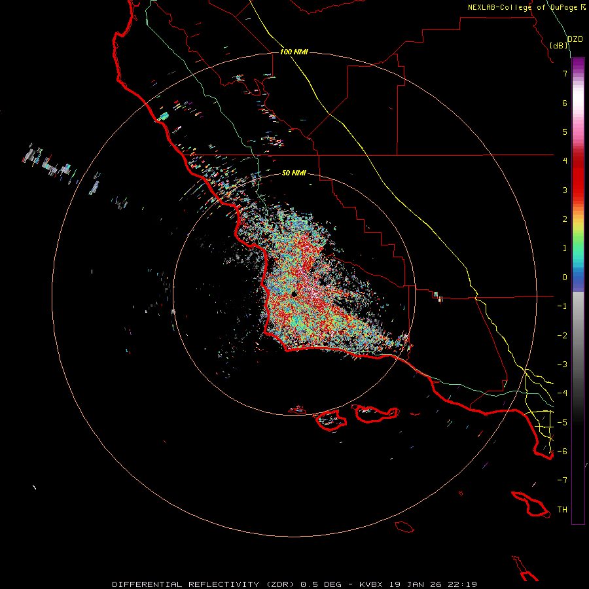Click the DZD label above color scale

coord(575,39)
